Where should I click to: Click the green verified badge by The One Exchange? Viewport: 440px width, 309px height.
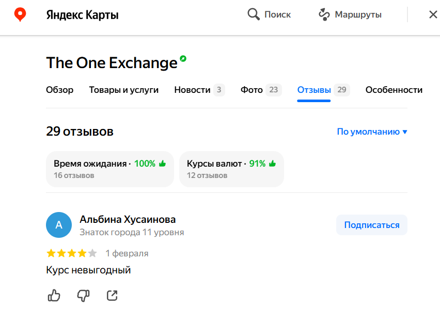coord(183,59)
